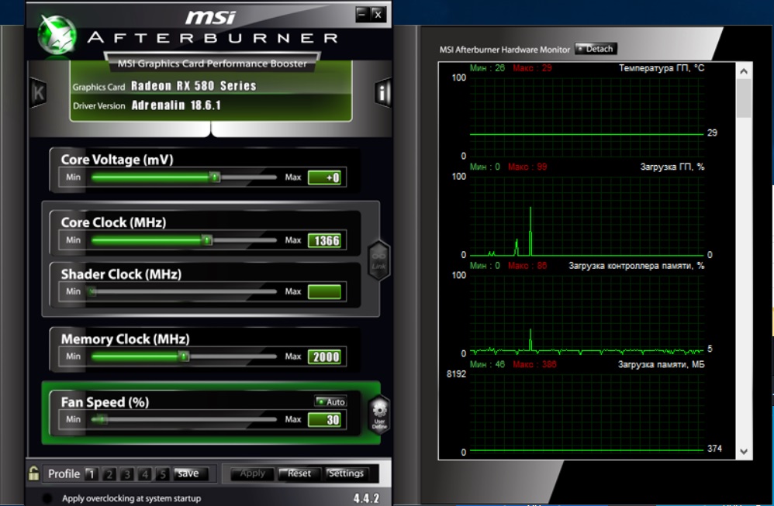Screen dimensions: 774x506
Task: Click the monitor scrollbar thumb
Action: point(744,98)
